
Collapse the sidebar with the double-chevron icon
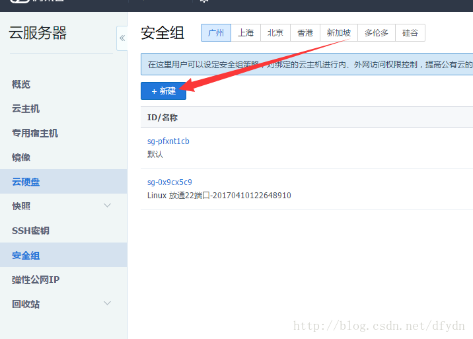point(122,38)
